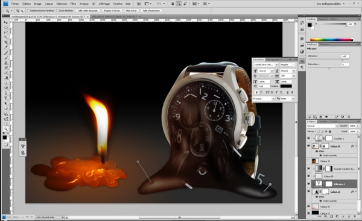Screen dimensions: 362x221
Task: Select the Brush tool
Action: (6, 58)
